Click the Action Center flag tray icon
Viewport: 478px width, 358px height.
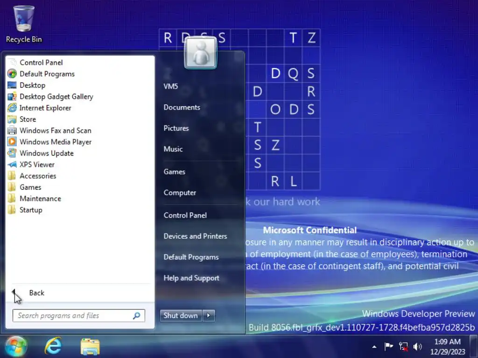tap(388, 346)
